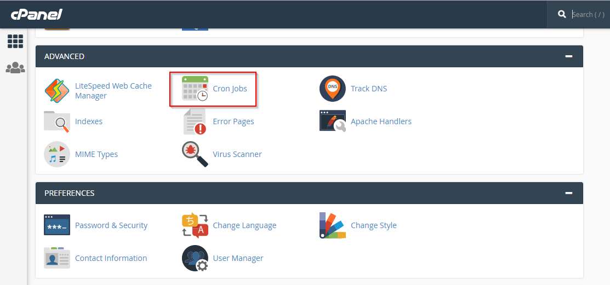Open the Track DNS link
The image size is (610, 285).
tap(369, 89)
